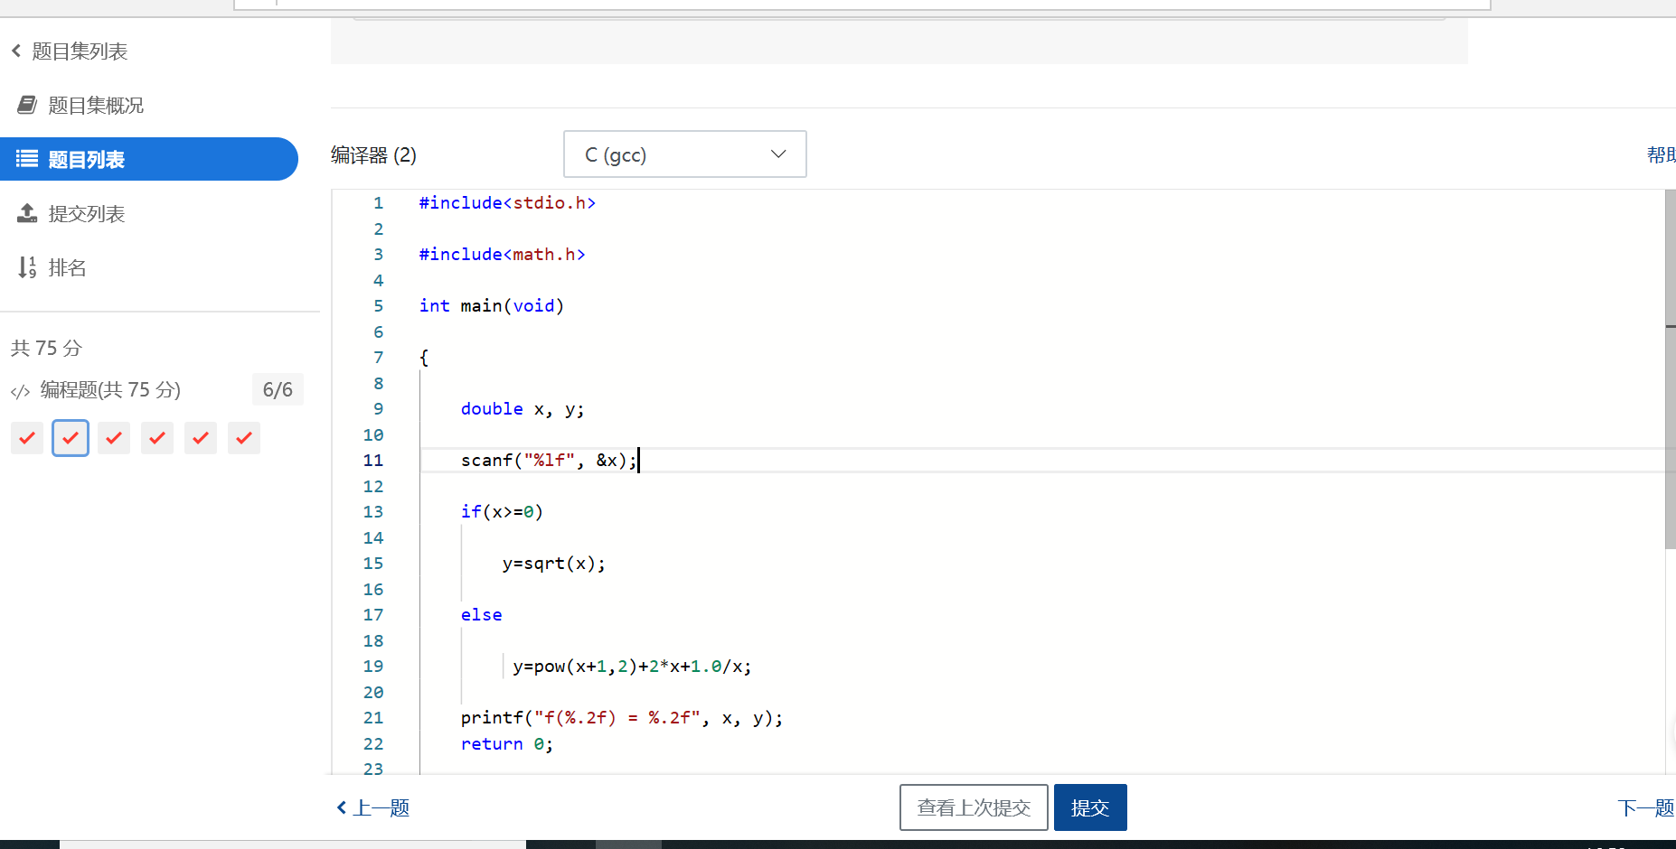Open 排名 ranking page

[x=68, y=268]
